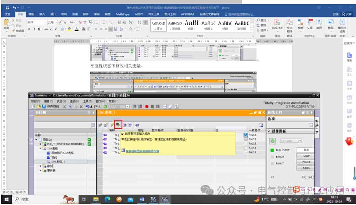
Task: Click the help link in yellow tooltip
Action: pos(142,151)
